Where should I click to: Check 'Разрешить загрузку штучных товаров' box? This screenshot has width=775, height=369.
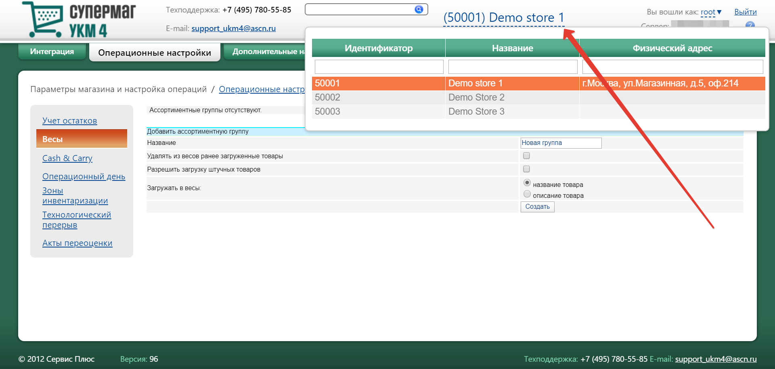coord(526,169)
